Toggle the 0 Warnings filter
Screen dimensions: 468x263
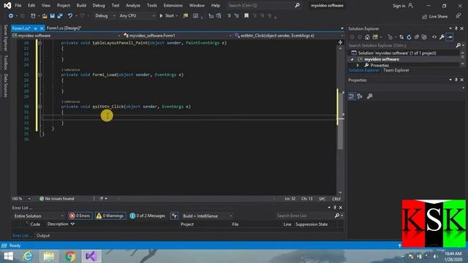point(110,216)
